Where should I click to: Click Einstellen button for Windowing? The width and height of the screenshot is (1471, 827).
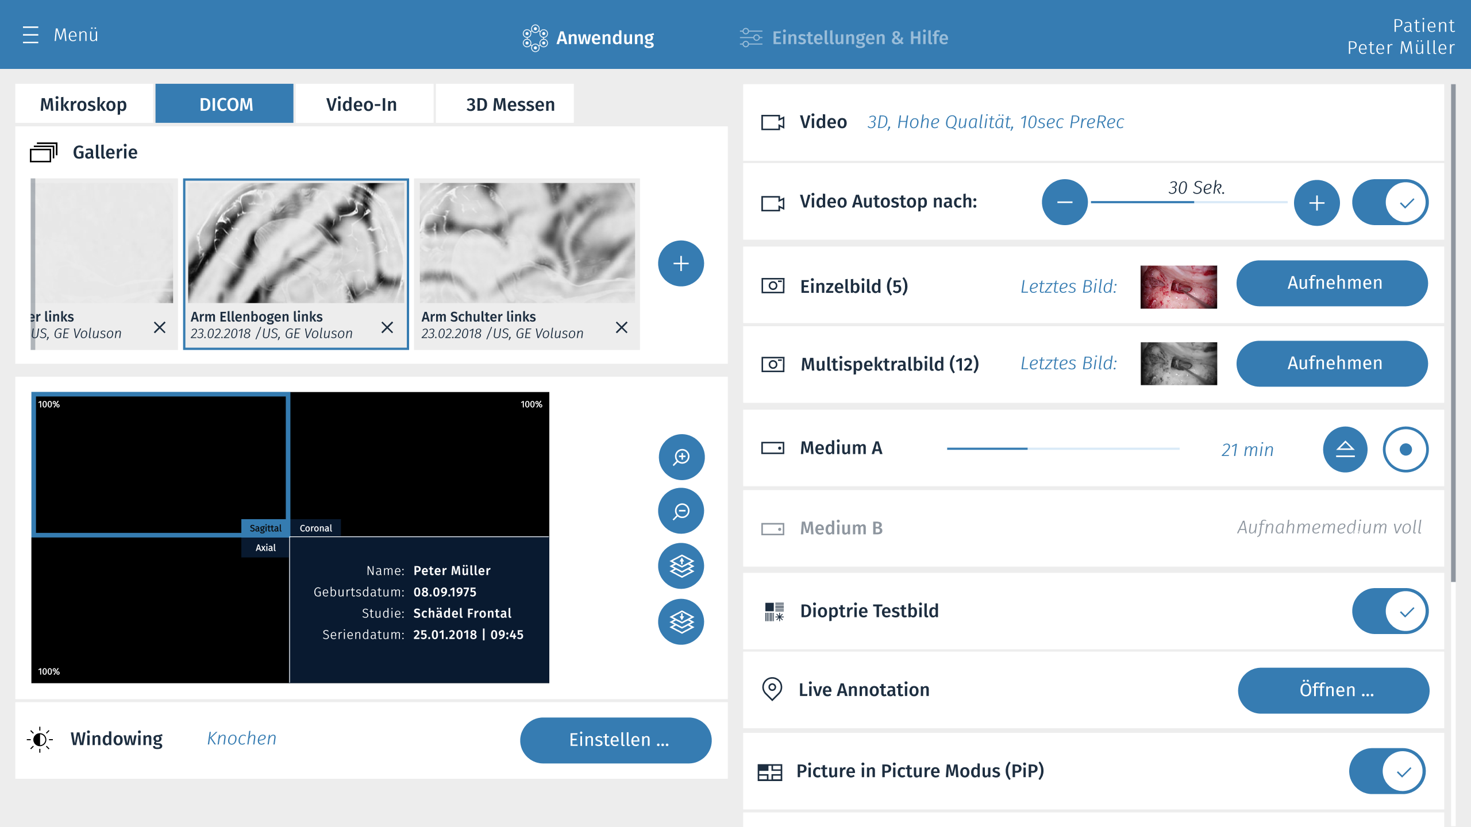pyautogui.click(x=615, y=740)
